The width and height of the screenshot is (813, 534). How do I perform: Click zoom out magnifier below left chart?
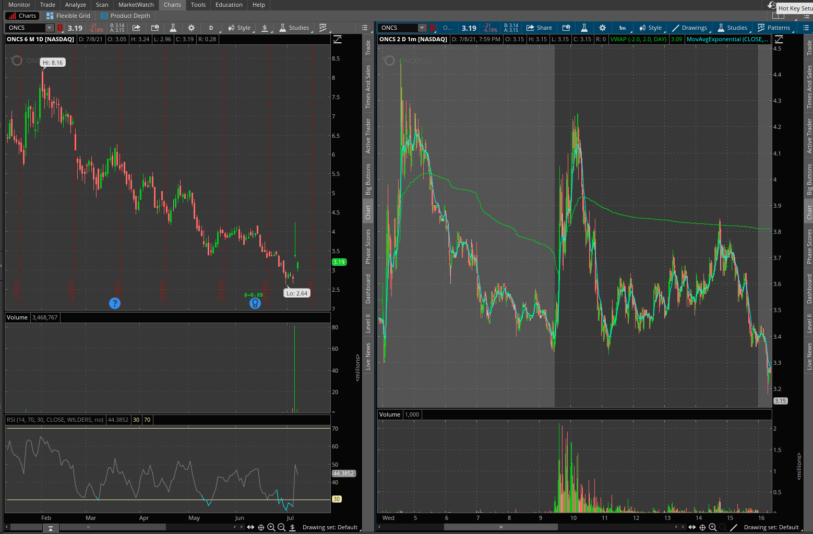[x=281, y=527]
